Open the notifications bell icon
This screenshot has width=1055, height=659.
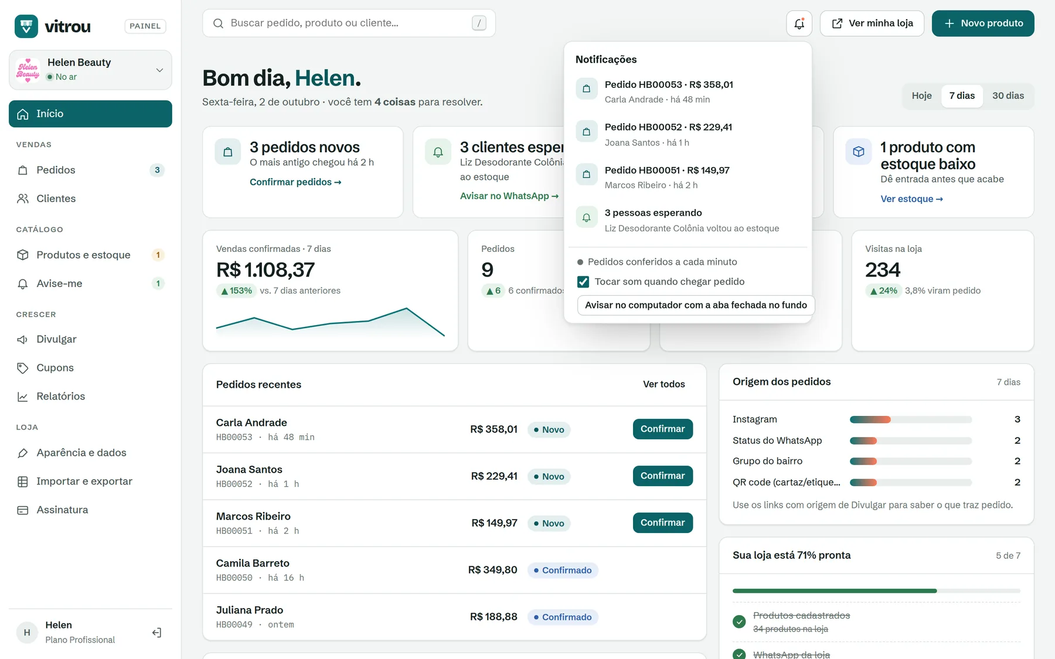click(799, 23)
